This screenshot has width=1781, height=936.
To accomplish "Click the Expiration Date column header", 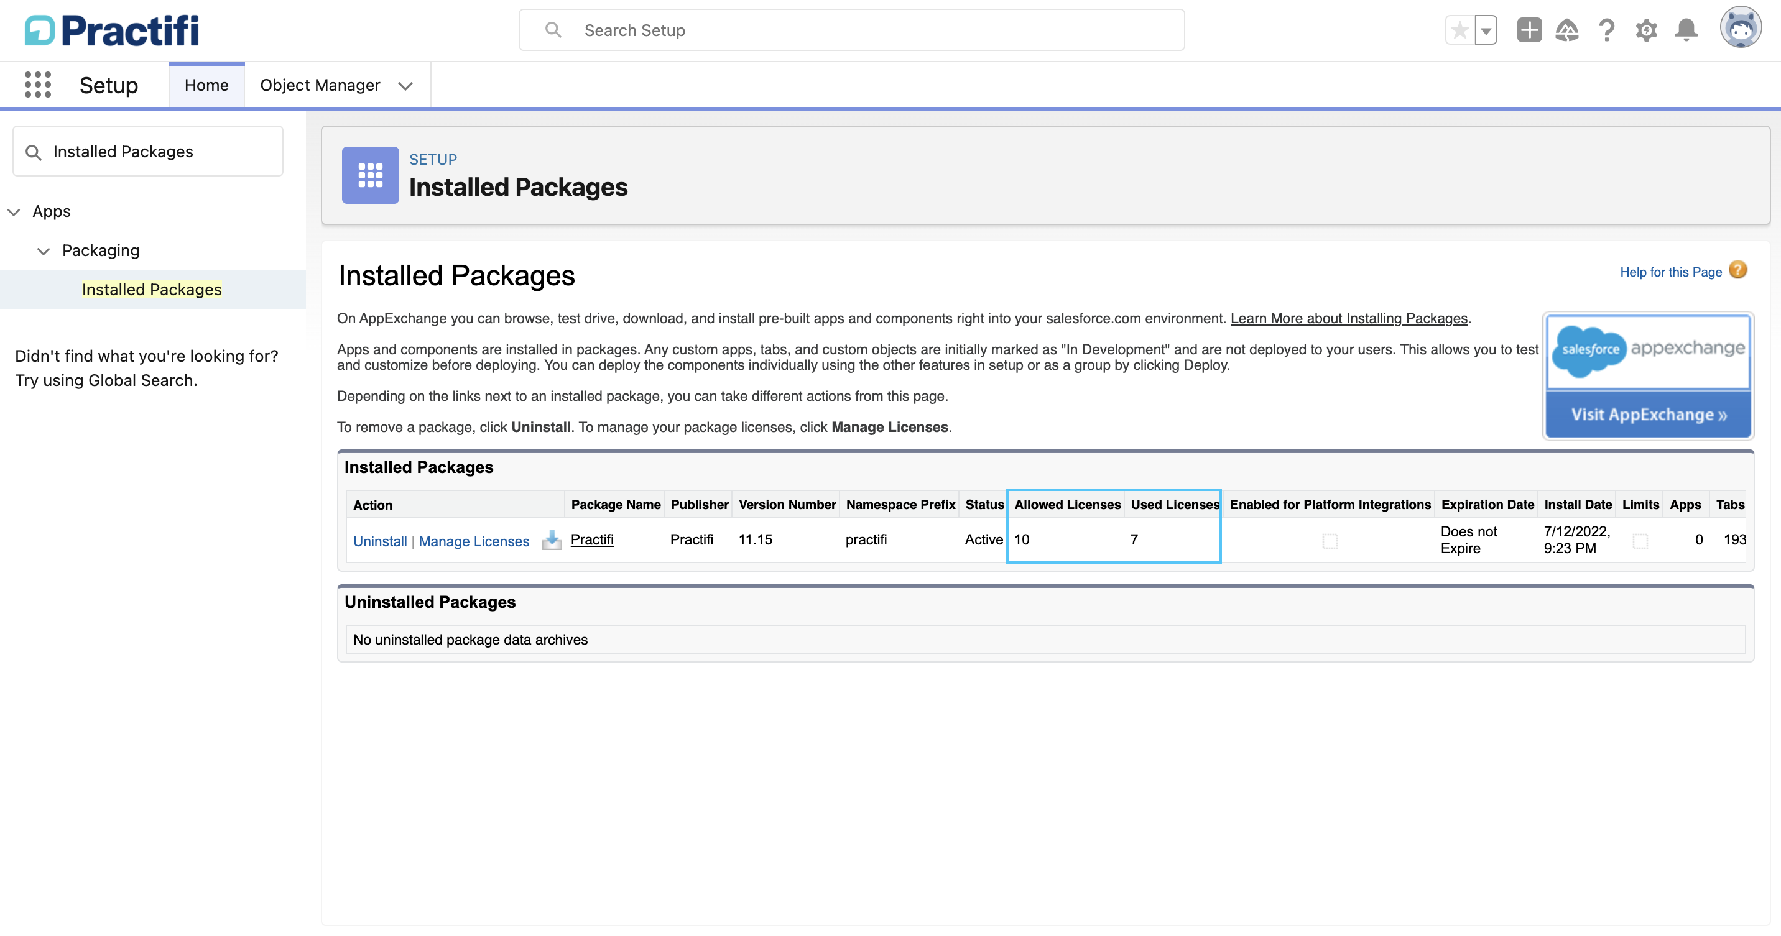I will tap(1487, 505).
